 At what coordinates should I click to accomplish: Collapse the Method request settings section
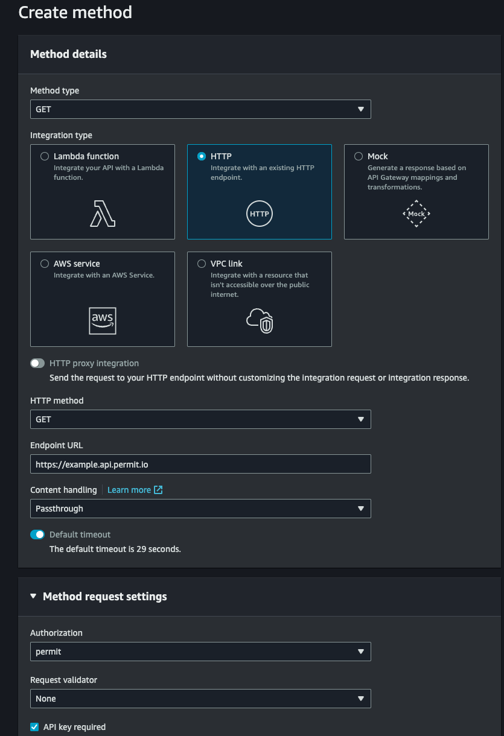click(x=33, y=596)
